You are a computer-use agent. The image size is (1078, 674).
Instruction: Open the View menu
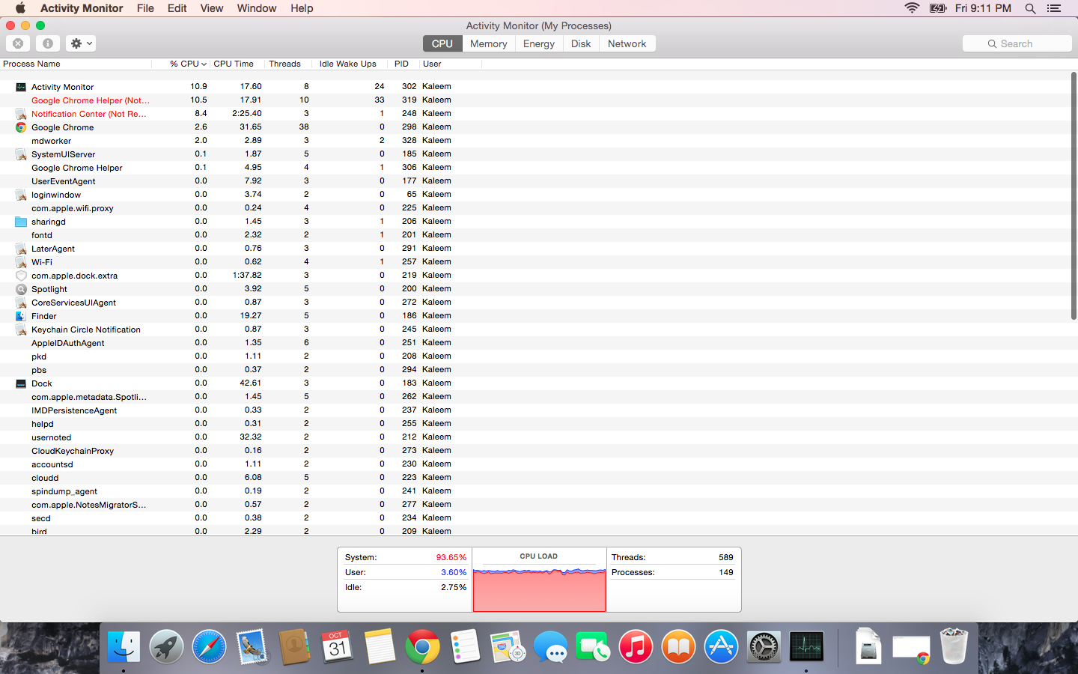coord(212,8)
